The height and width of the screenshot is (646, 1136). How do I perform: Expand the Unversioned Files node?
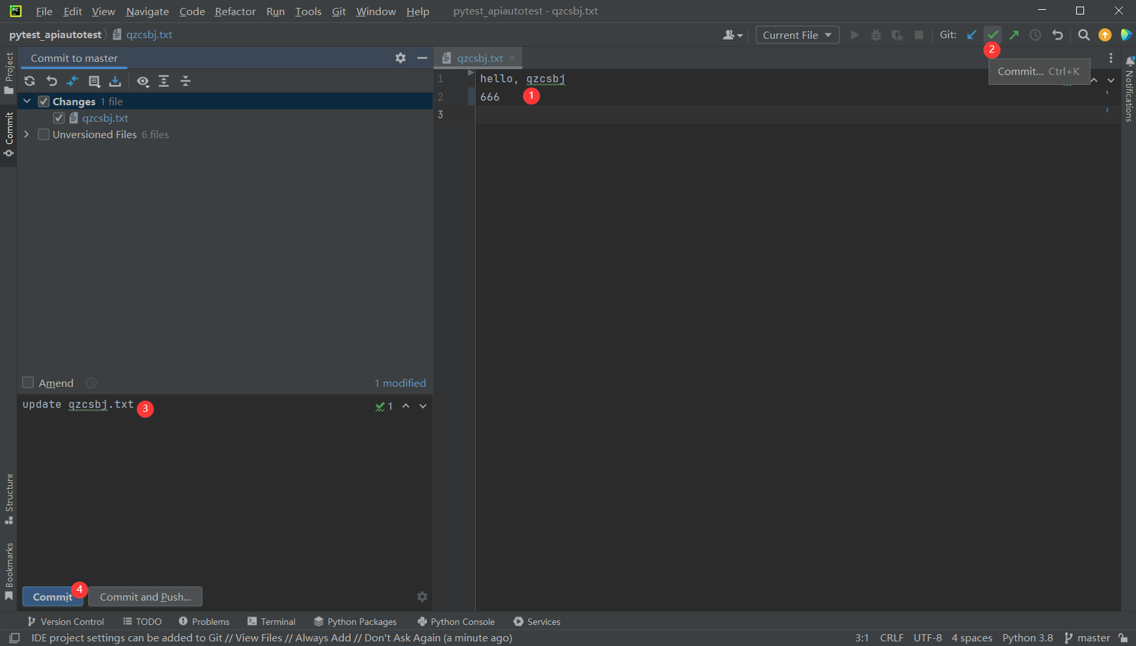click(x=27, y=134)
